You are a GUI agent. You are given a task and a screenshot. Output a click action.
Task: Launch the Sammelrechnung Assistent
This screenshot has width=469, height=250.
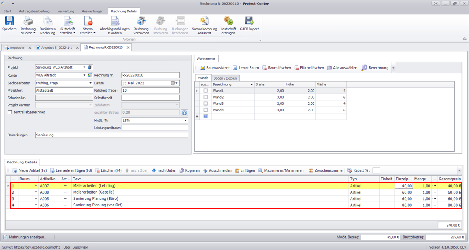click(204, 21)
